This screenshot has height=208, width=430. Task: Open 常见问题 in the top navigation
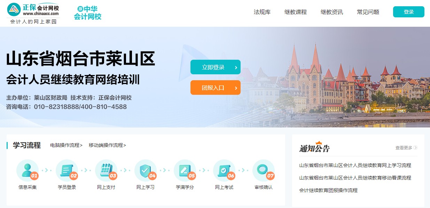(x=368, y=12)
